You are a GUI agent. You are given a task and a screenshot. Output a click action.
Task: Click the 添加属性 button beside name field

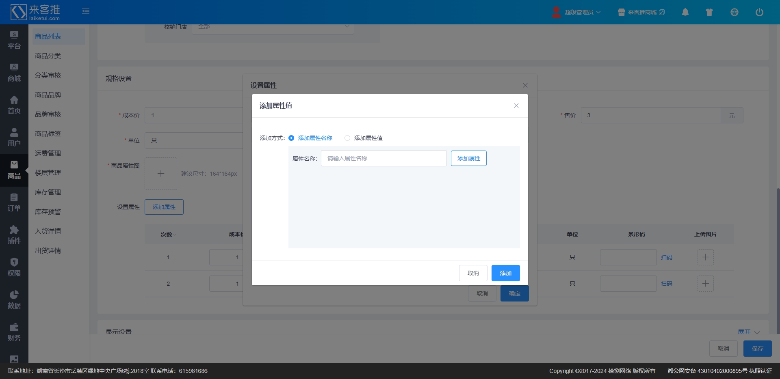(468, 158)
